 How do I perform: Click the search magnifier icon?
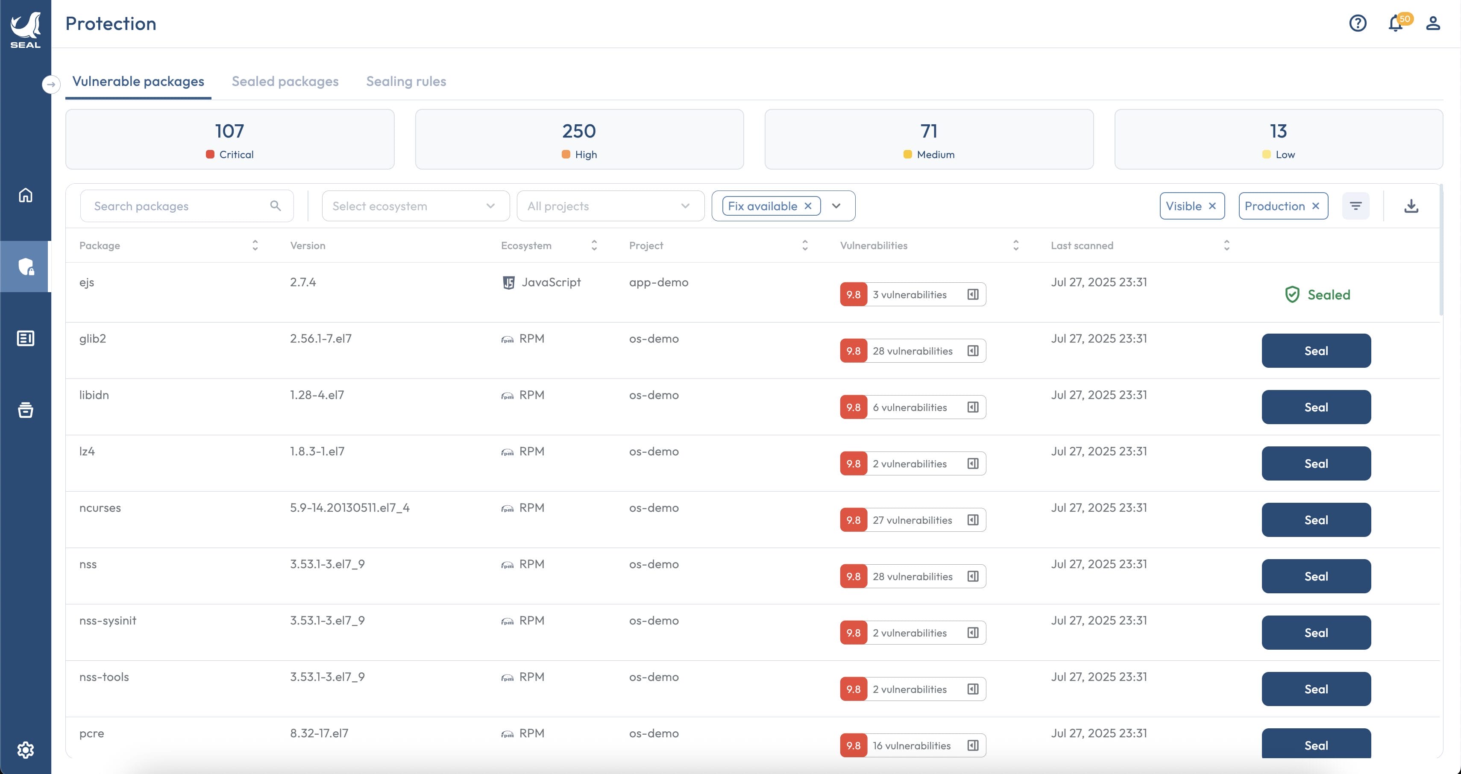click(276, 206)
